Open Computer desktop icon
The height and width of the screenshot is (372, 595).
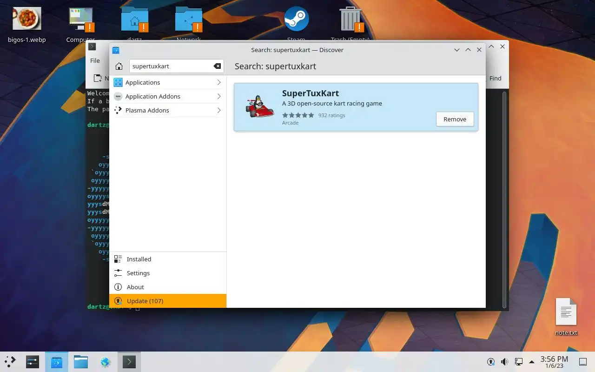tap(80, 24)
